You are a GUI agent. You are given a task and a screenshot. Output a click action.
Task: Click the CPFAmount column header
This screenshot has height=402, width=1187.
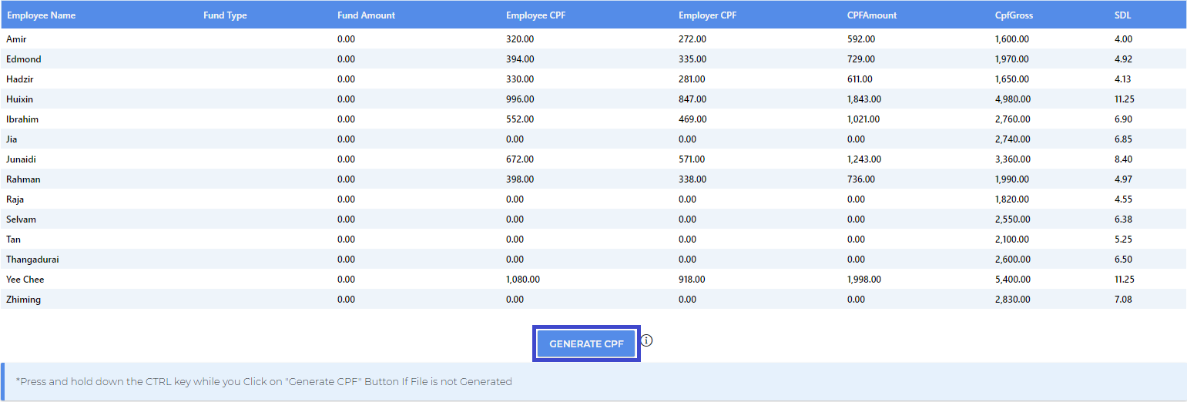click(872, 15)
